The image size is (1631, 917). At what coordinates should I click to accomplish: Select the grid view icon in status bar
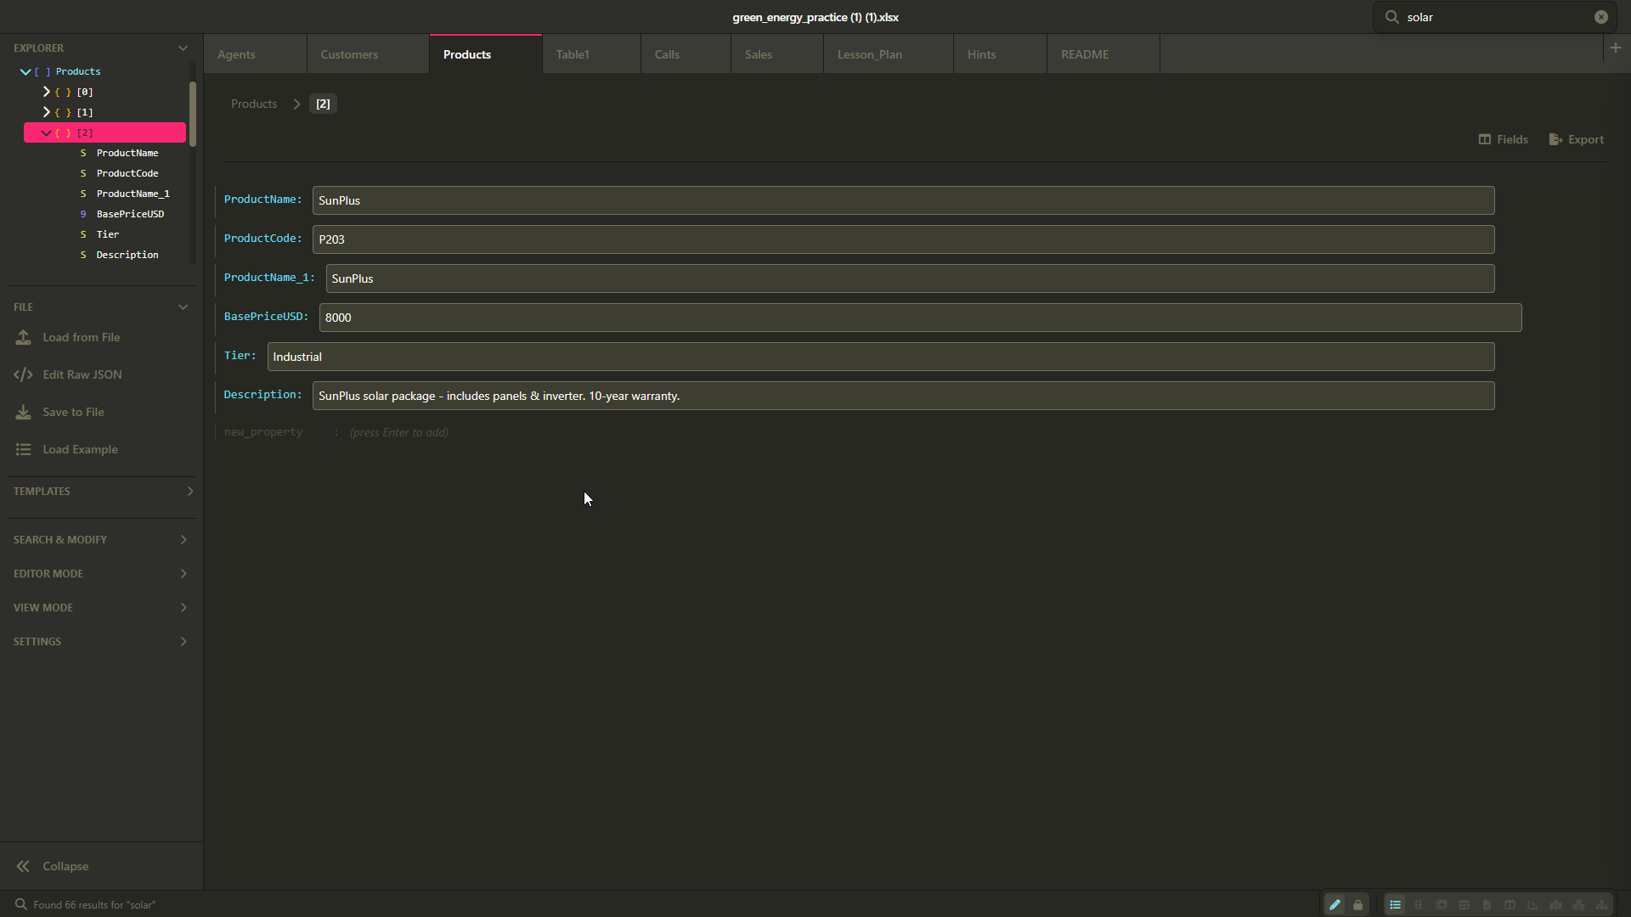(1419, 905)
